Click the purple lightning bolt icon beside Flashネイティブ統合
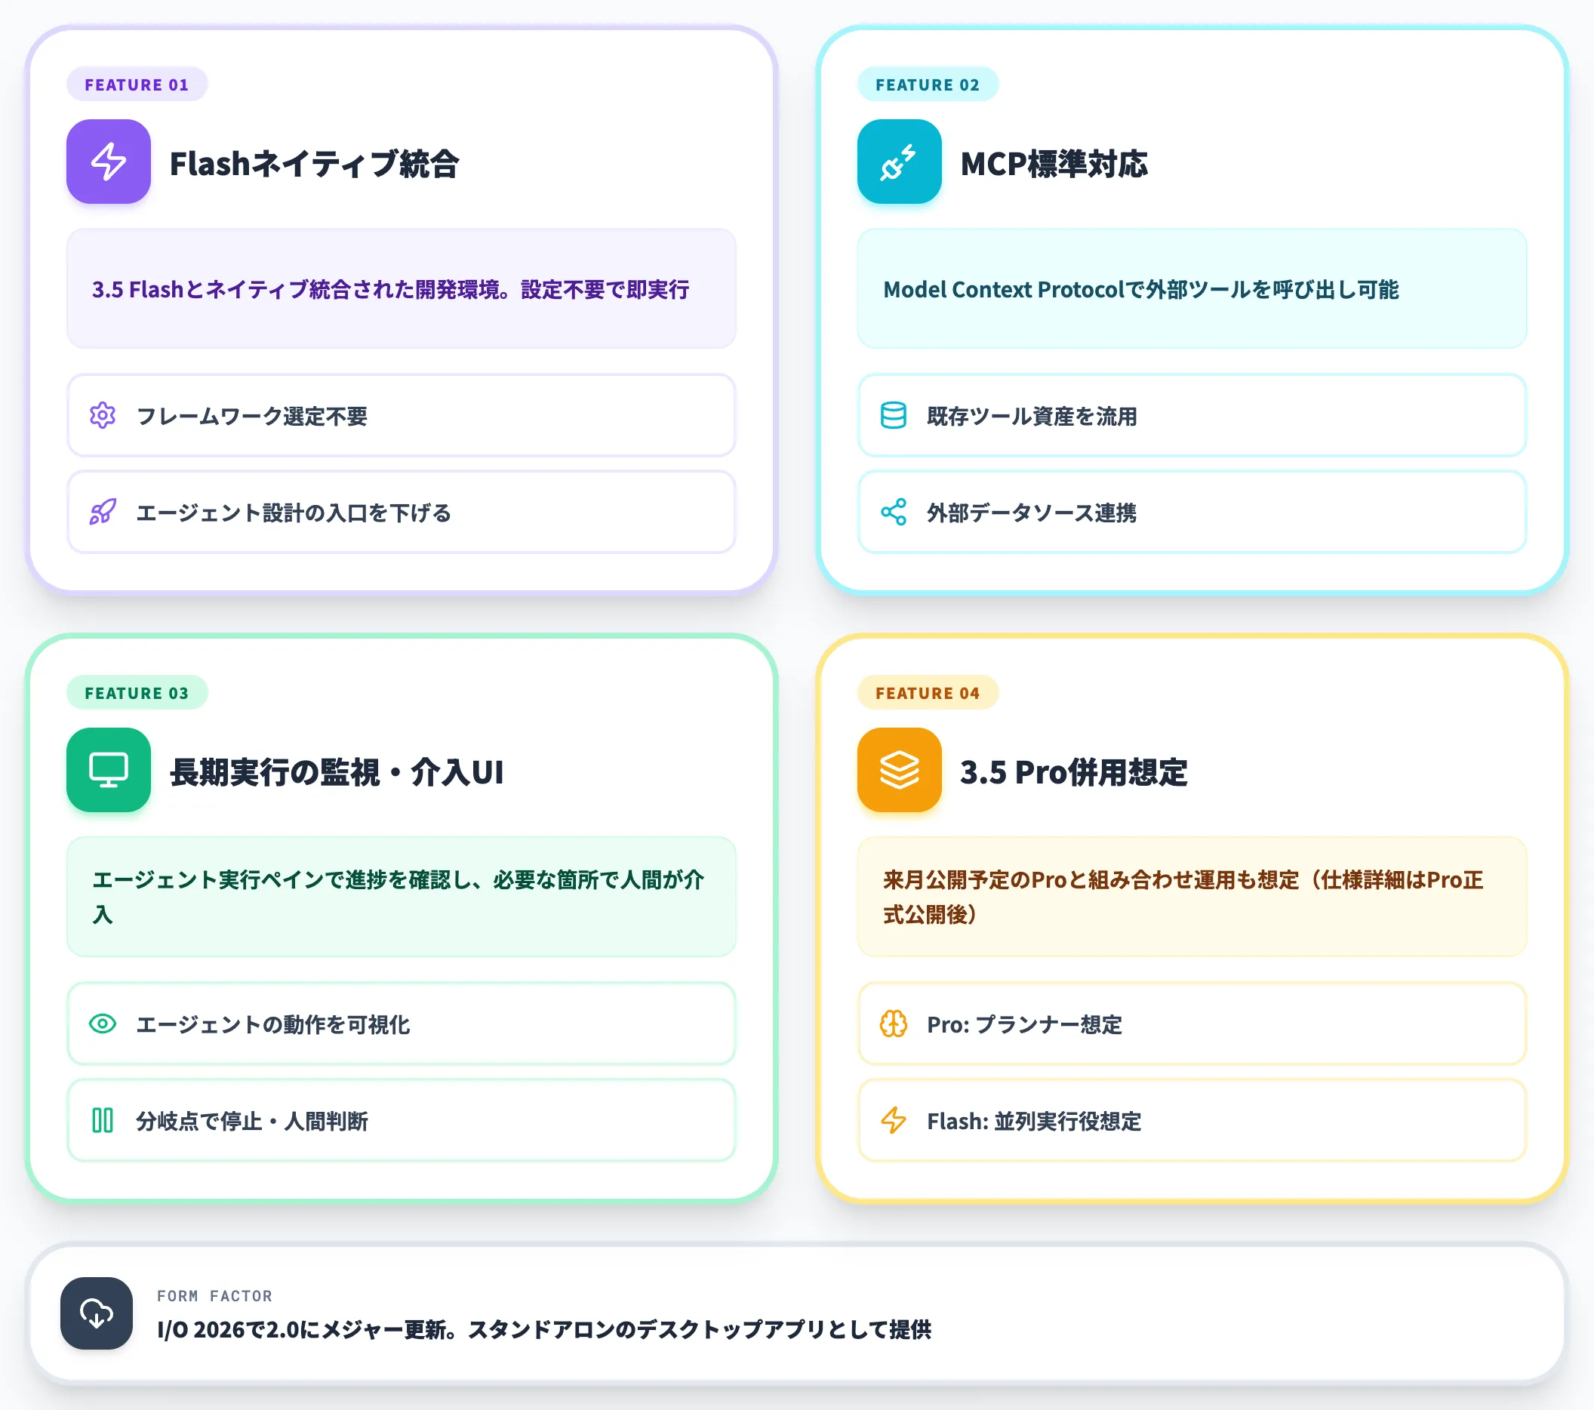Image resolution: width=1594 pixels, height=1410 pixels. [x=109, y=162]
